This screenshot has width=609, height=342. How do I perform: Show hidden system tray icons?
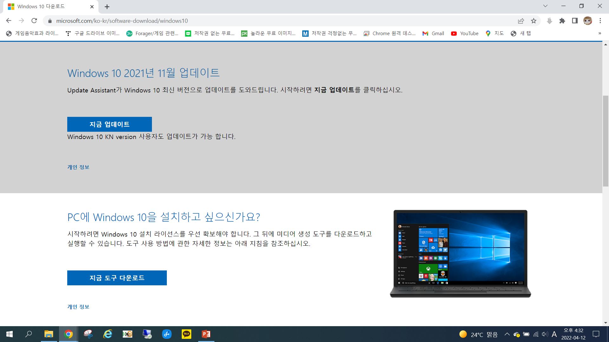(507, 334)
